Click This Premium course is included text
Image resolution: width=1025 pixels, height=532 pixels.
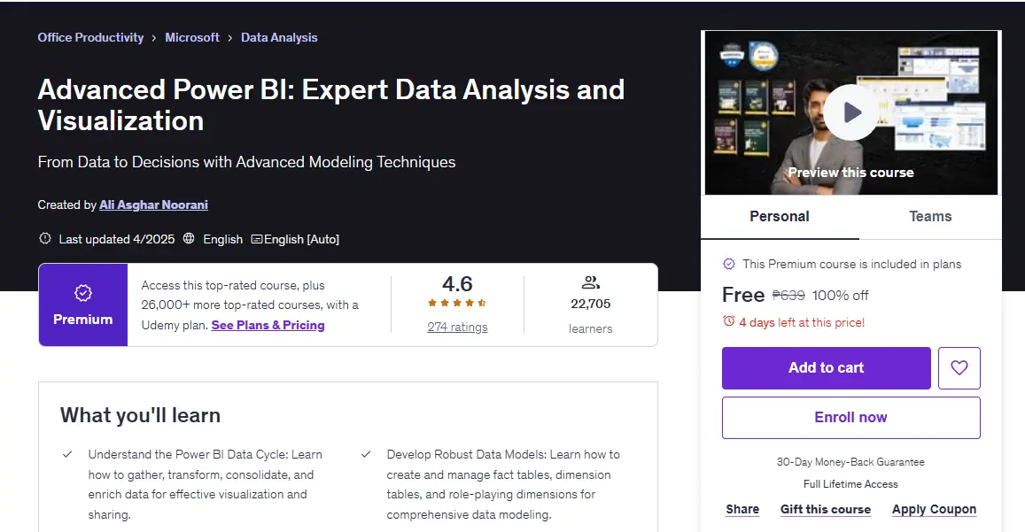851,264
